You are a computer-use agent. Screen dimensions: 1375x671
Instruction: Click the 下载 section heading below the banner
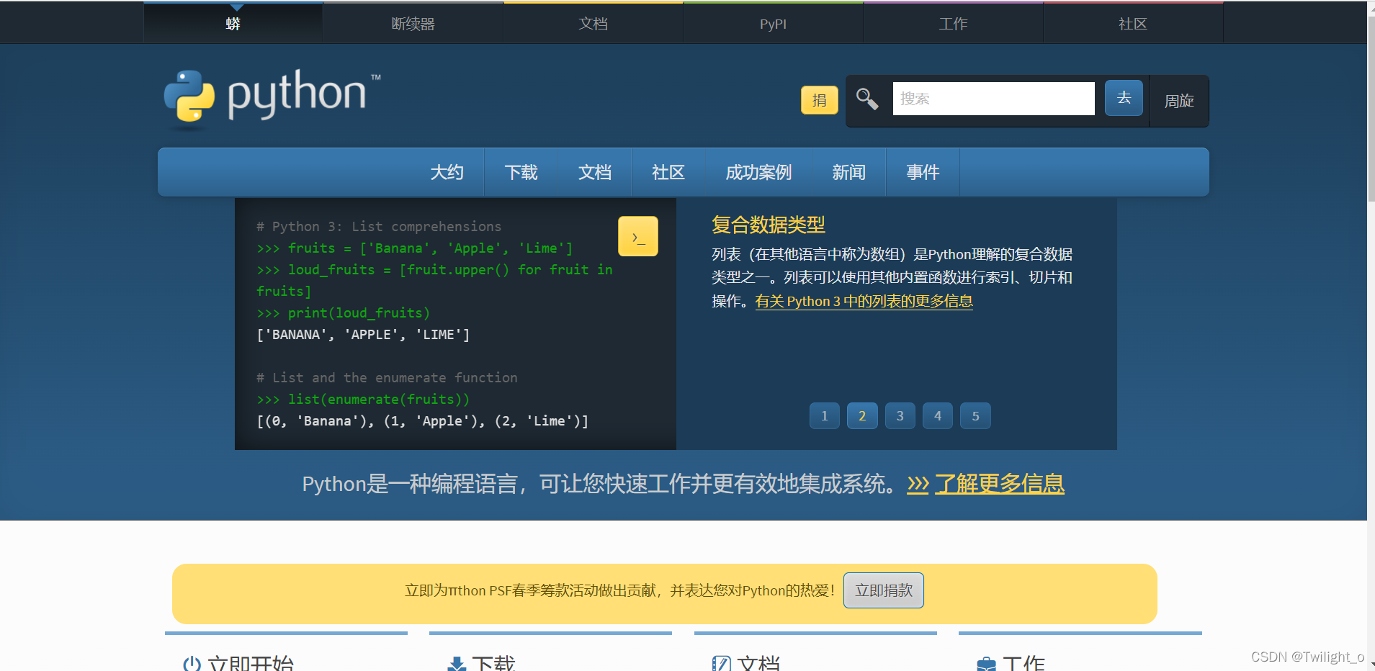494,663
